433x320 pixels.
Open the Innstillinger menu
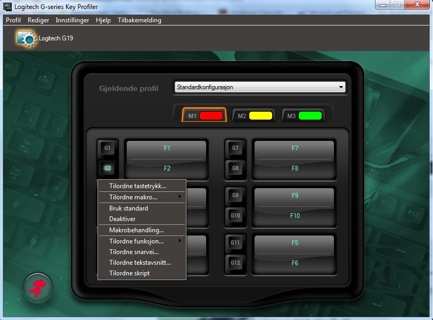coord(72,20)
